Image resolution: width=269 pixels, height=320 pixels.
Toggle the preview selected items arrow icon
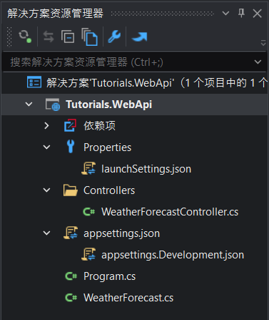click(x=140, y=37)
